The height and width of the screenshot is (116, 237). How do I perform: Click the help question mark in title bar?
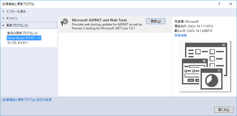219,4
